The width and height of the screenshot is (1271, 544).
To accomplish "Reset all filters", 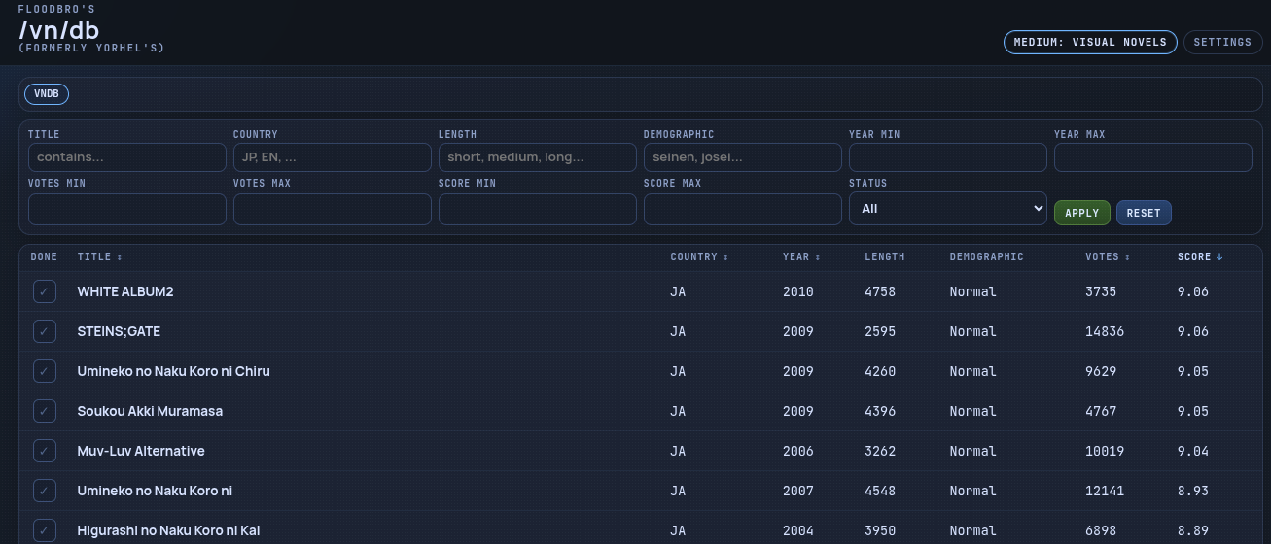I will tap(1144, 213).
